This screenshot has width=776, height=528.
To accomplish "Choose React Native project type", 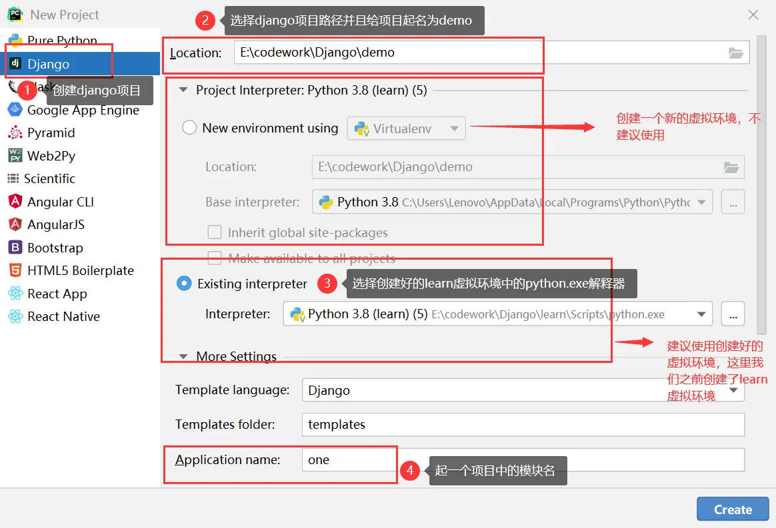I will click(63, 316).
